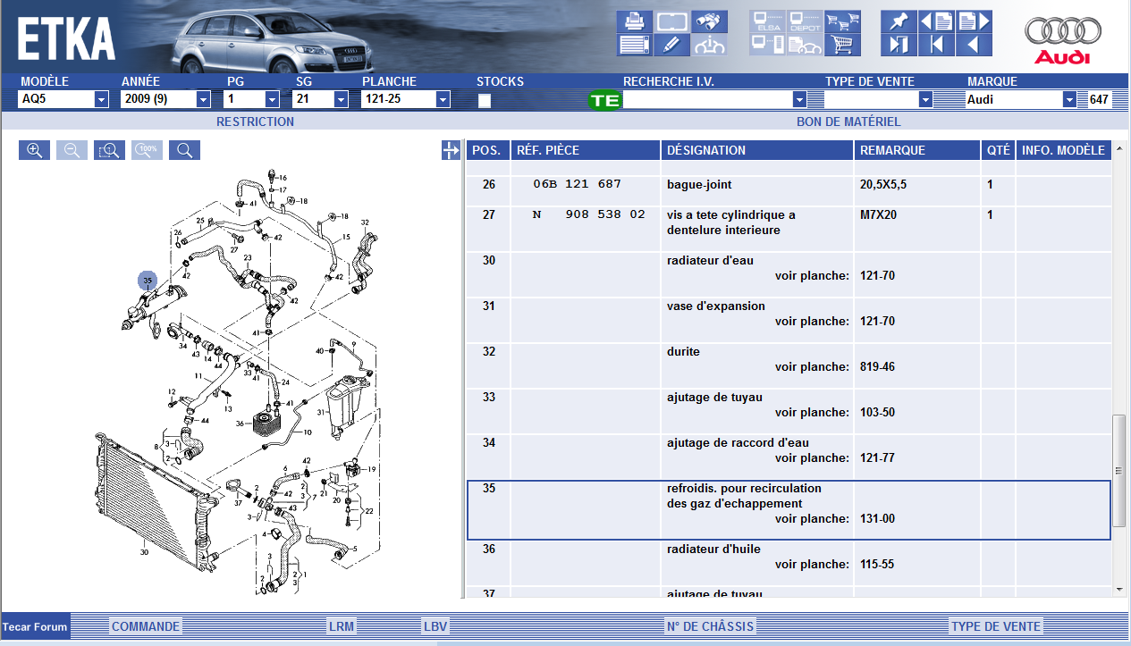The width and height of the screenshot is (1131, 646).
Task: Switch to Bon de Matériel tab
Action: pos(848,122)
